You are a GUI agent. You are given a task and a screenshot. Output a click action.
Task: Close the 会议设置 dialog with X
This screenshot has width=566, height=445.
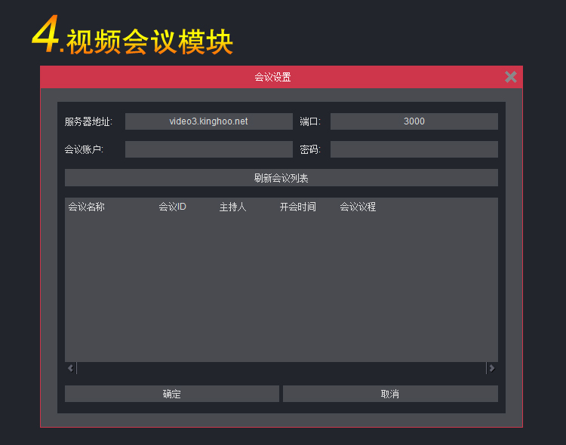pyautogui.click(x=511, y=77)
